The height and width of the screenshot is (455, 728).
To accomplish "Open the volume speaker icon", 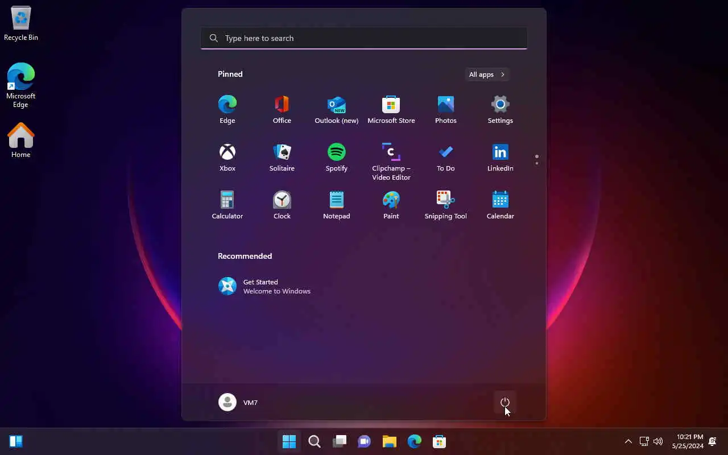I will click(658, 441).
